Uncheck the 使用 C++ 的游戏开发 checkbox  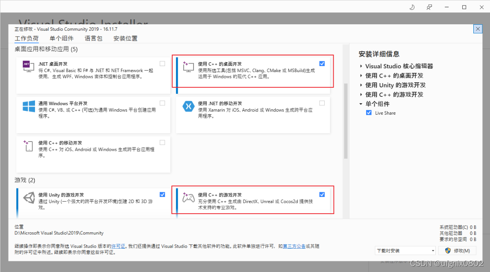point(322,195)
